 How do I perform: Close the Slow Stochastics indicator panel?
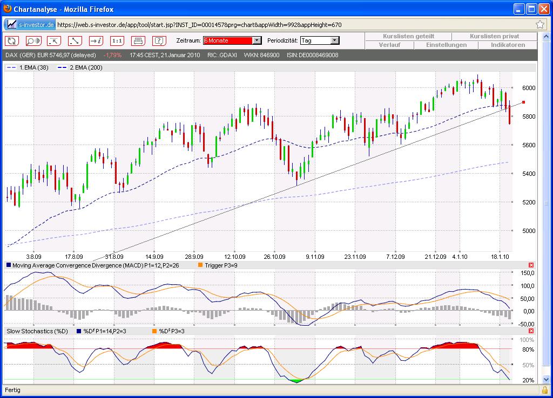pyautogui.click(x=531, y=331)
